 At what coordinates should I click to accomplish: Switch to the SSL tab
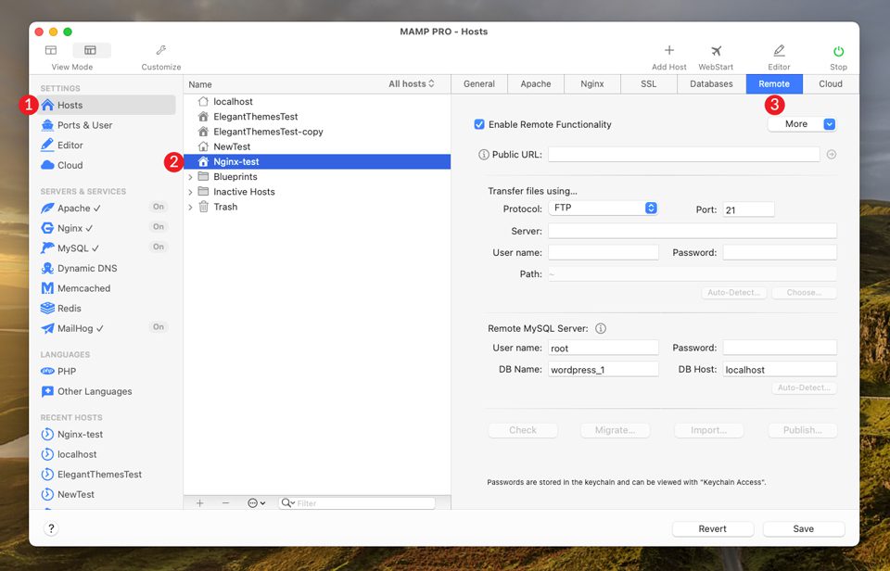pos(648,84)
